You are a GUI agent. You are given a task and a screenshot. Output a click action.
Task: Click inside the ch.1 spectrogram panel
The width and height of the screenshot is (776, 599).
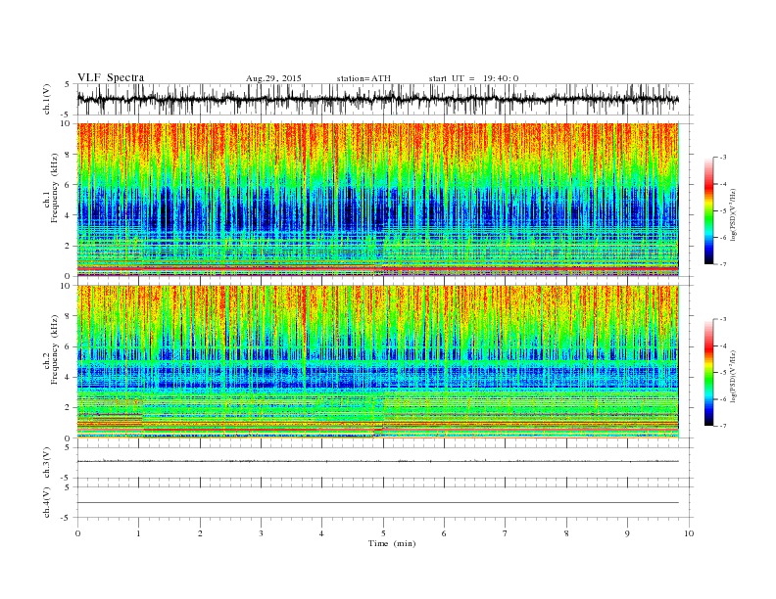pyautogui.click(x=377, y=200)
